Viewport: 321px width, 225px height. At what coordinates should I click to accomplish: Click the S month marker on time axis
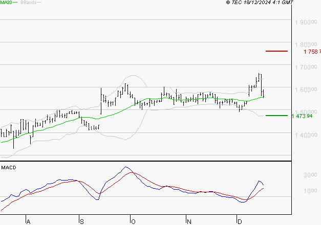coord(82,222)
